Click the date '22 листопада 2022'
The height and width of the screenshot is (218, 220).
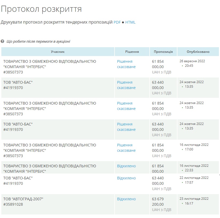point(194,178)
